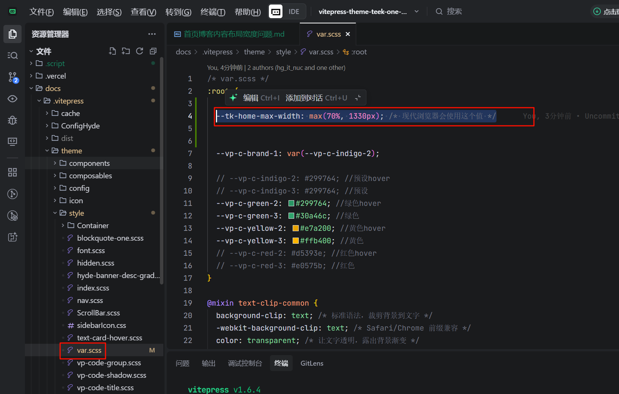Viewport: 619px width, 394px height.
Task: Click the sparkle AI icon in inline toolbar
Action: pos(233,98)
